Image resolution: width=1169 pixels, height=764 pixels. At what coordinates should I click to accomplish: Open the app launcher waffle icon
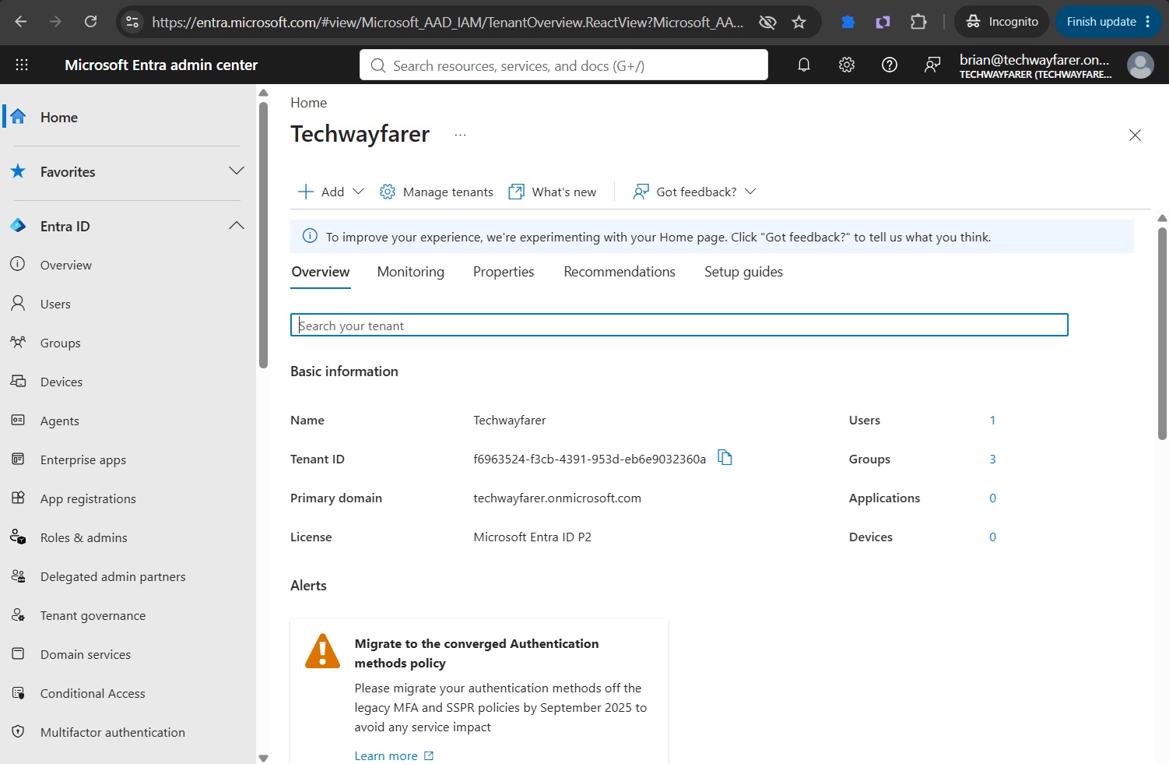click(22, 65)
